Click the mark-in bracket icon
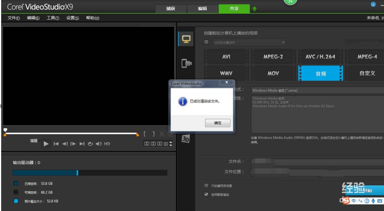The image size is (384, 211). (145, 134)
